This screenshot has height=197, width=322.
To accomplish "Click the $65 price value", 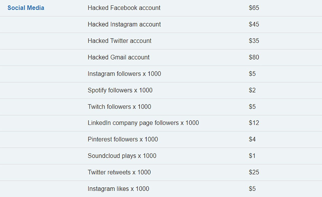I will click(254, 8).
